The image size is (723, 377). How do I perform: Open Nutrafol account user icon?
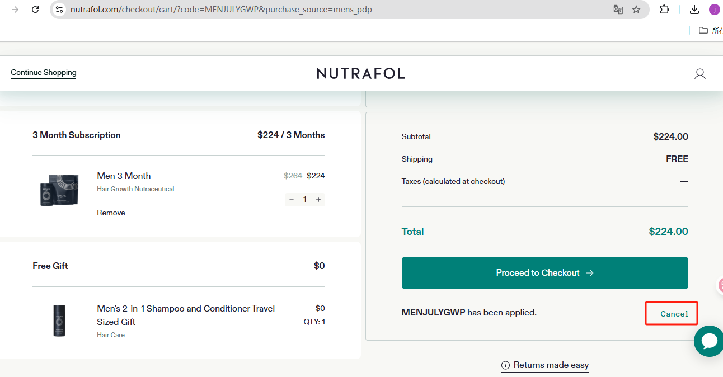699,73
